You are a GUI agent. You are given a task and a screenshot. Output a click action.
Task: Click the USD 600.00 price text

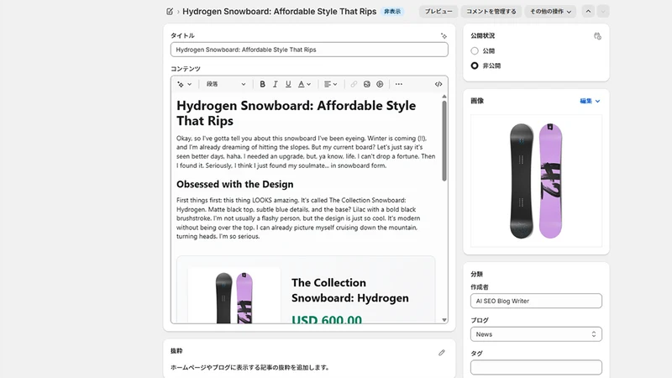pyautogui.click(x=327, y=319)
